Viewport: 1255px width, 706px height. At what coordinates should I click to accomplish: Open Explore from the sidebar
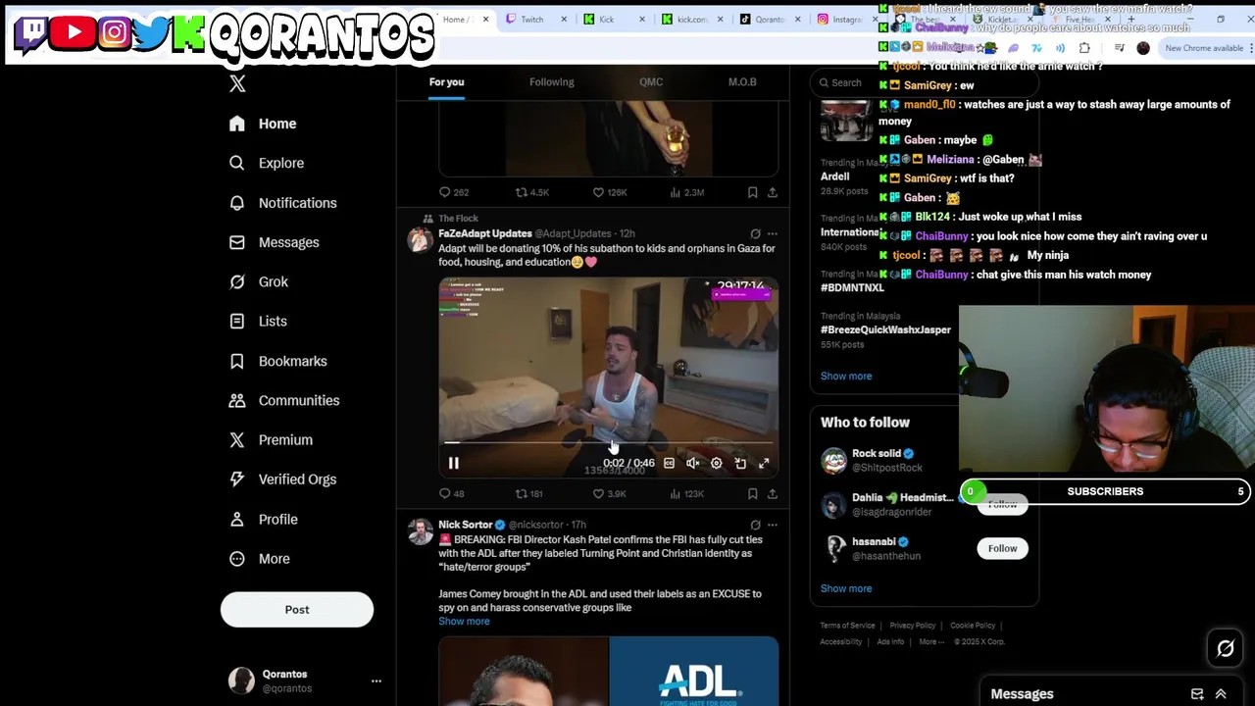(267, 163)
